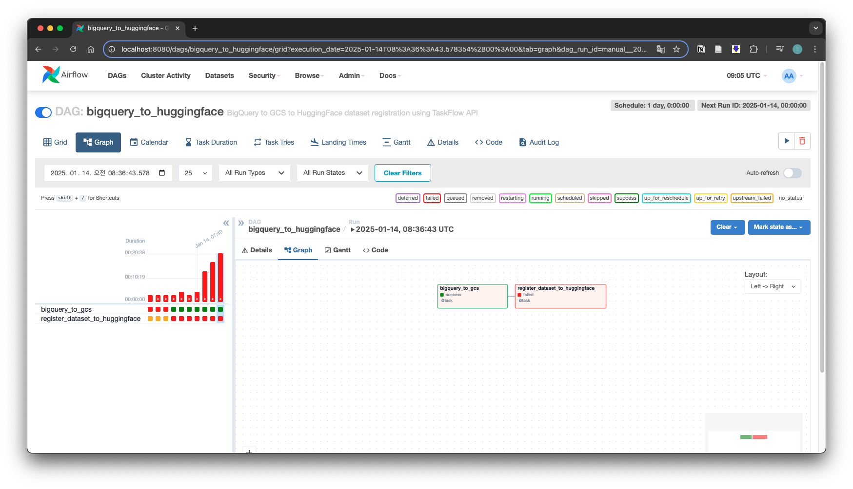853x489 pixels.
Task: Open the Calendar view
Action: click(x=149, y=142)
